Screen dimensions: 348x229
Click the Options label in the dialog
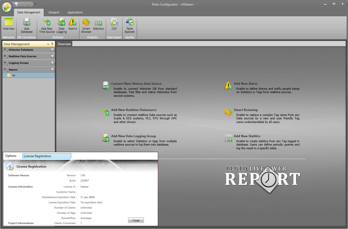coord(11,156)
